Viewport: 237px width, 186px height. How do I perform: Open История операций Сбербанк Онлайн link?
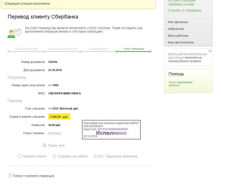coord(182,2)
